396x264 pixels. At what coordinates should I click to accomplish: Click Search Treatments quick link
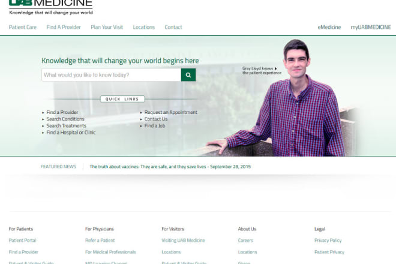click(66, 126)
